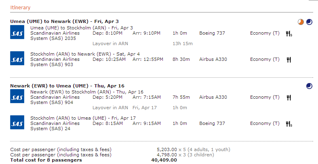Click the SAS logo for flight 904
The height and width of the screenshot is (164, 318).
tap(17, 96)
